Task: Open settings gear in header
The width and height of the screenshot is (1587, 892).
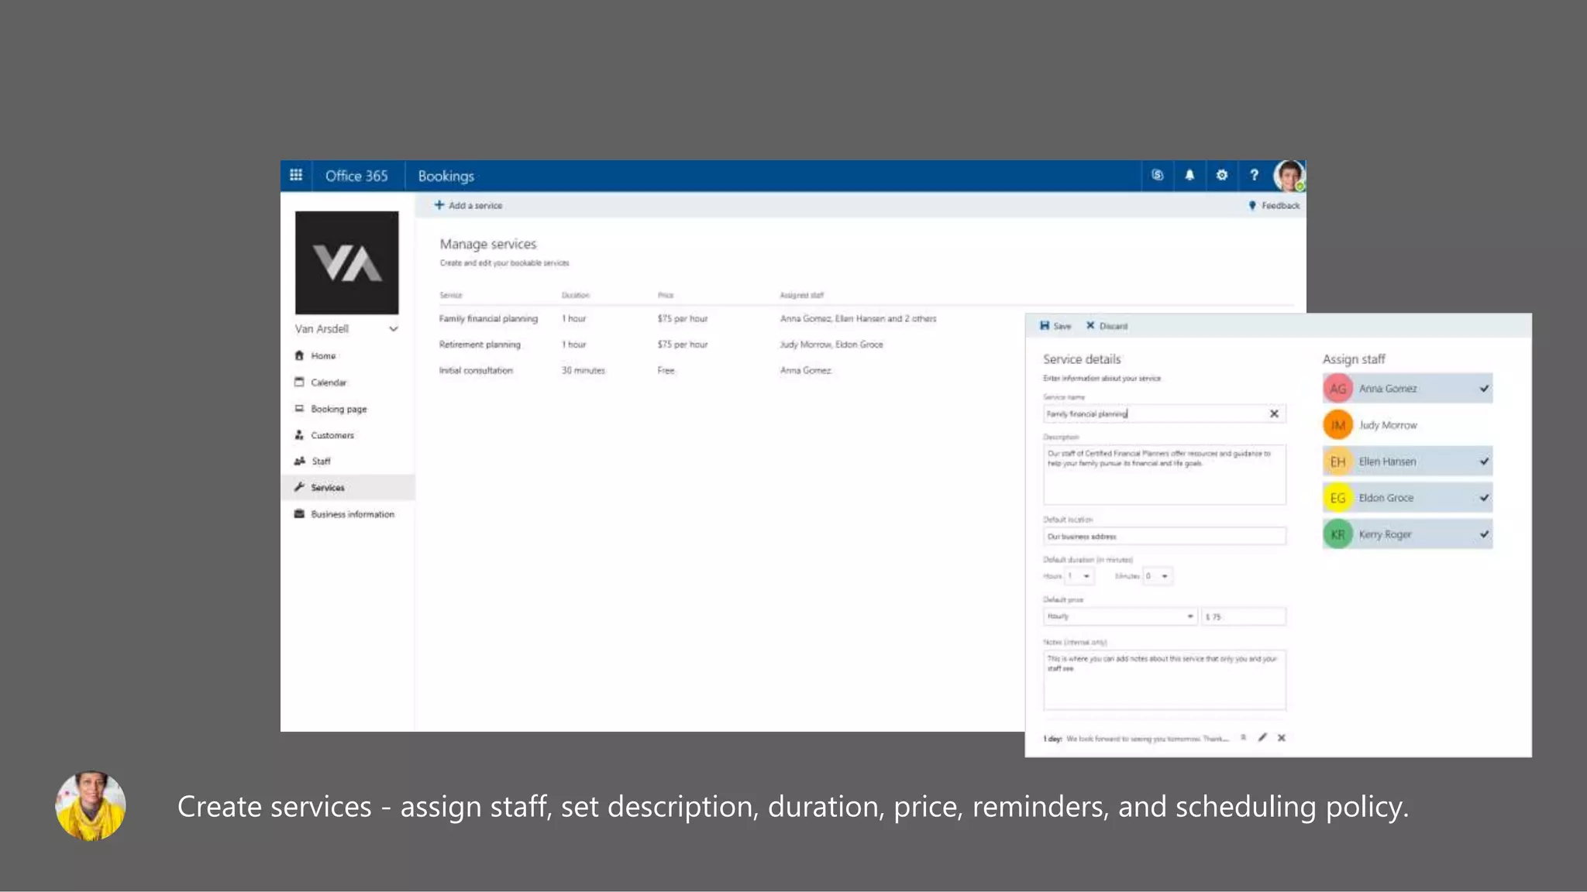Action: (x=1222, y=176)
